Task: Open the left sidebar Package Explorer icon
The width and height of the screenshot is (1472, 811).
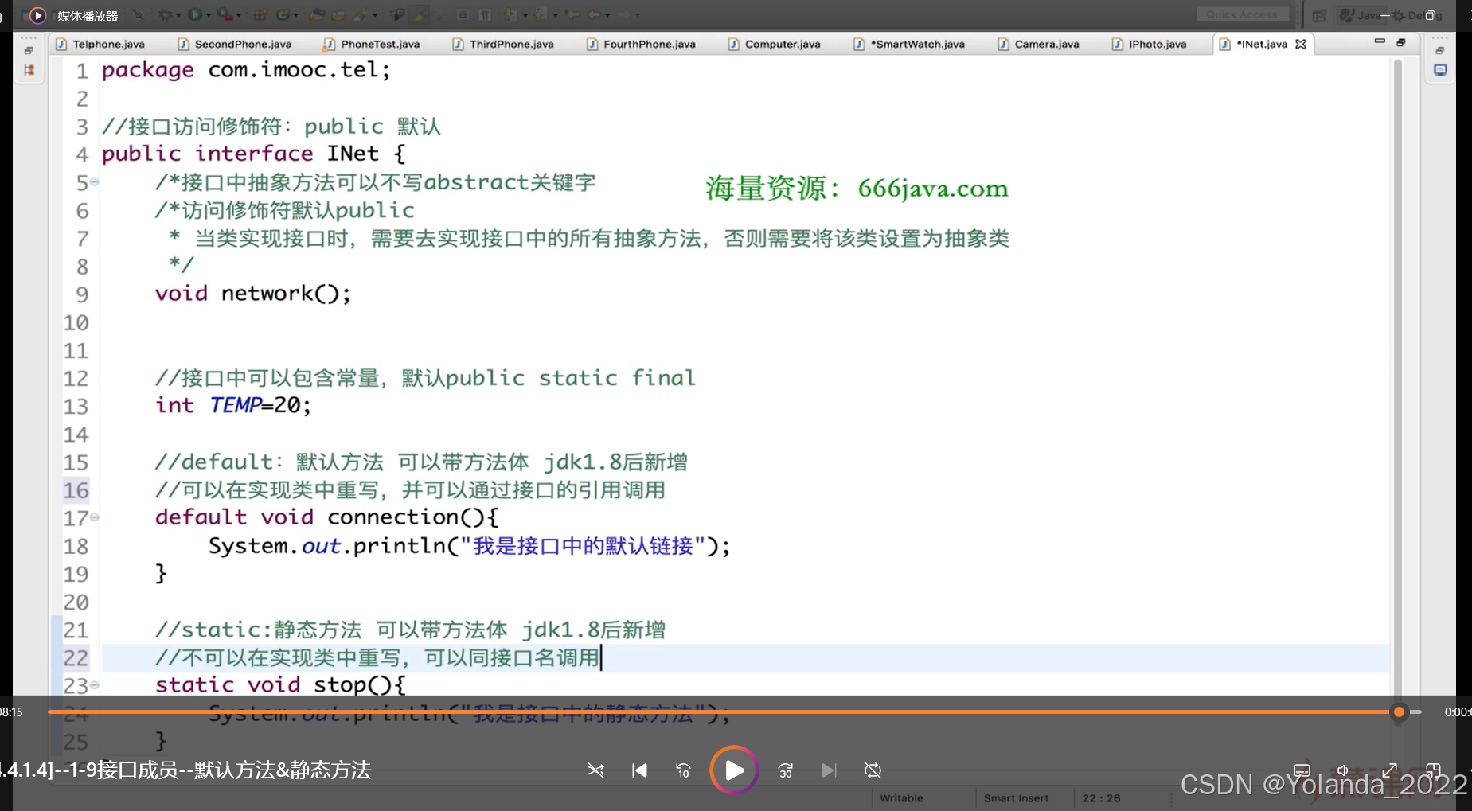Action: click(x=29, y=70)
